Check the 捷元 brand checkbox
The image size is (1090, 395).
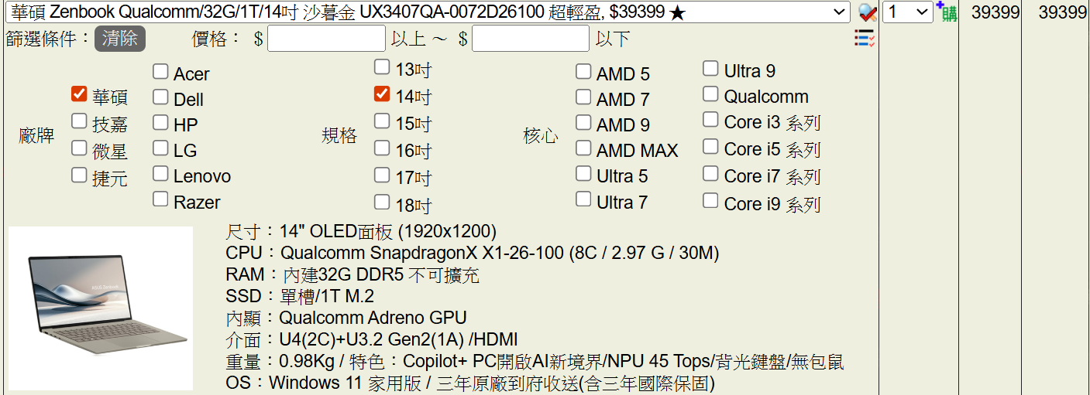79,175
